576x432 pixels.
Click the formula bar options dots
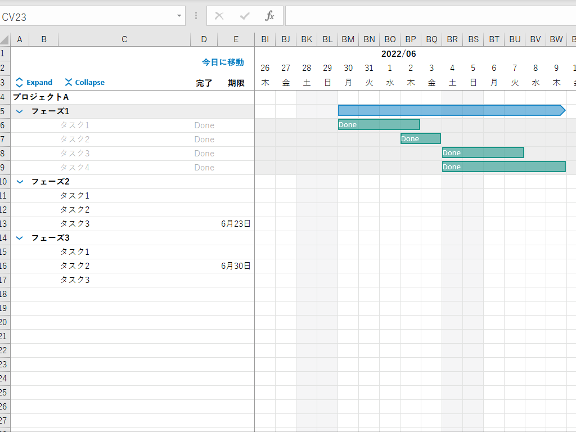click(196, 16)
